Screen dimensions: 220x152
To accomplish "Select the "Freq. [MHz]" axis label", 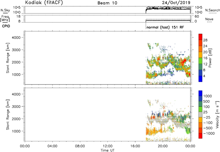I will click(x=5, y=18).
